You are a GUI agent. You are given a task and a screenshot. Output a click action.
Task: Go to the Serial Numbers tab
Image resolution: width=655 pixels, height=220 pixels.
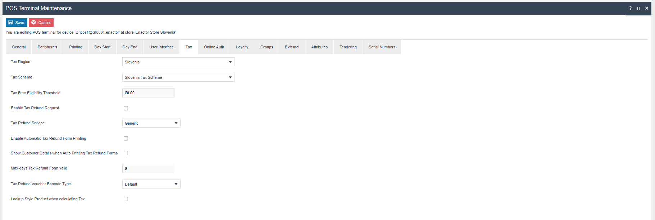coord(382,47)
